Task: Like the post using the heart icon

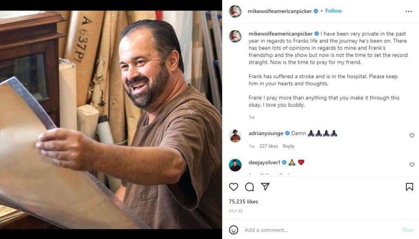Action: coord(234,187)
